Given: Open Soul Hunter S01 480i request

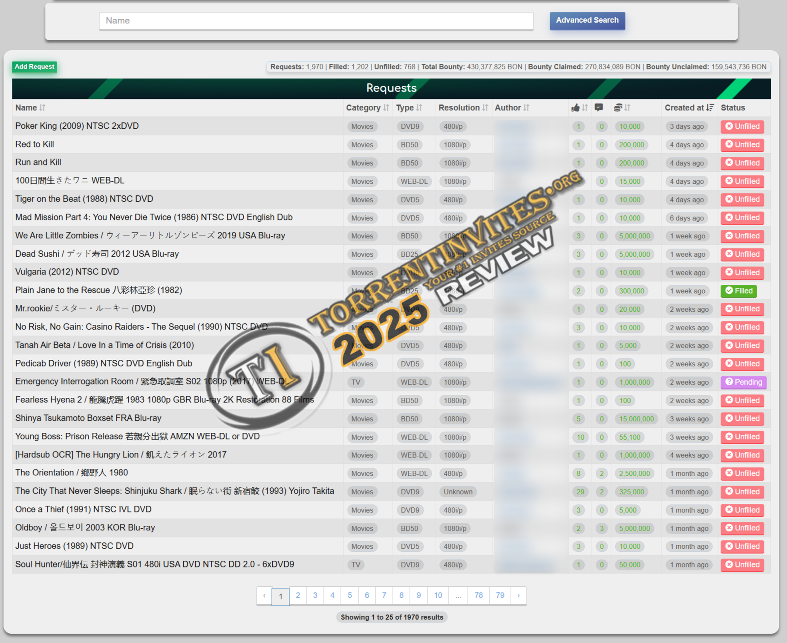Looking at the screenshot, I should (x=155, y=565).
